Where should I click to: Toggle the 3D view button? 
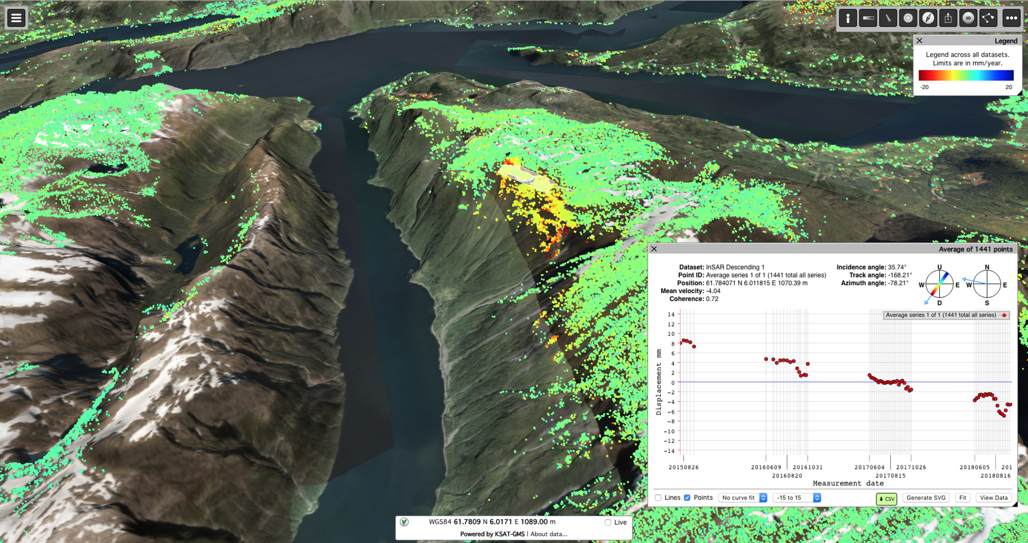(968, 19)
